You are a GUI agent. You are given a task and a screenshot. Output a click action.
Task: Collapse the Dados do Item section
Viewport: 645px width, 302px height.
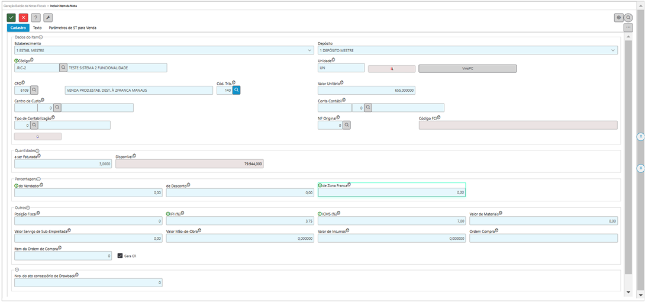[x=41, y=37]
